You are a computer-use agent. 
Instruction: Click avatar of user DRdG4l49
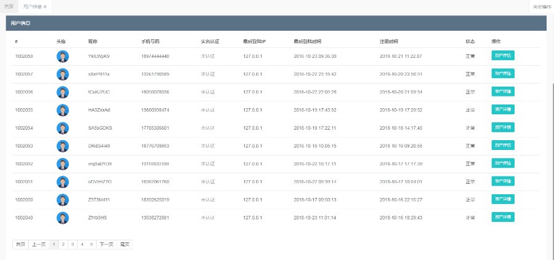pos(63,146)
